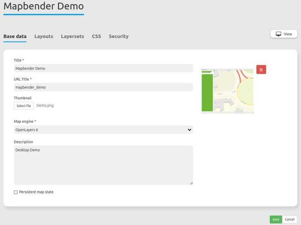The image size is (301, 225).
Task: Switch to the Layouts tab
Action: [43, 36]
